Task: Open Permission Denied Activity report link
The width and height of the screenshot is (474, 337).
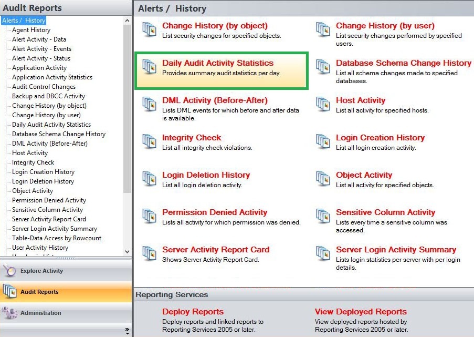Action: tap(215, 212)
